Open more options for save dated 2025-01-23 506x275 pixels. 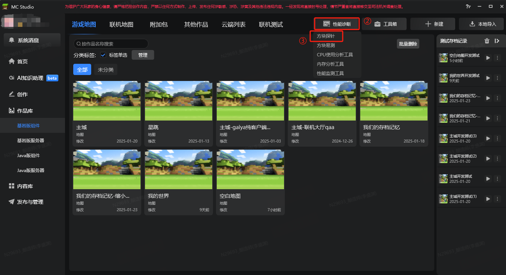click(497, 98)
